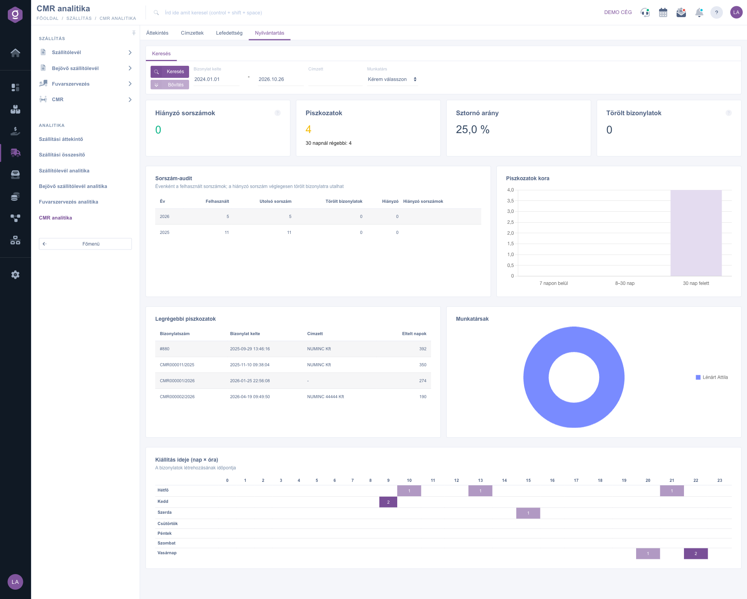The image size is (747, 599).
Task: Open the delivery truck sidebar icon
Action: pos(15,153)
